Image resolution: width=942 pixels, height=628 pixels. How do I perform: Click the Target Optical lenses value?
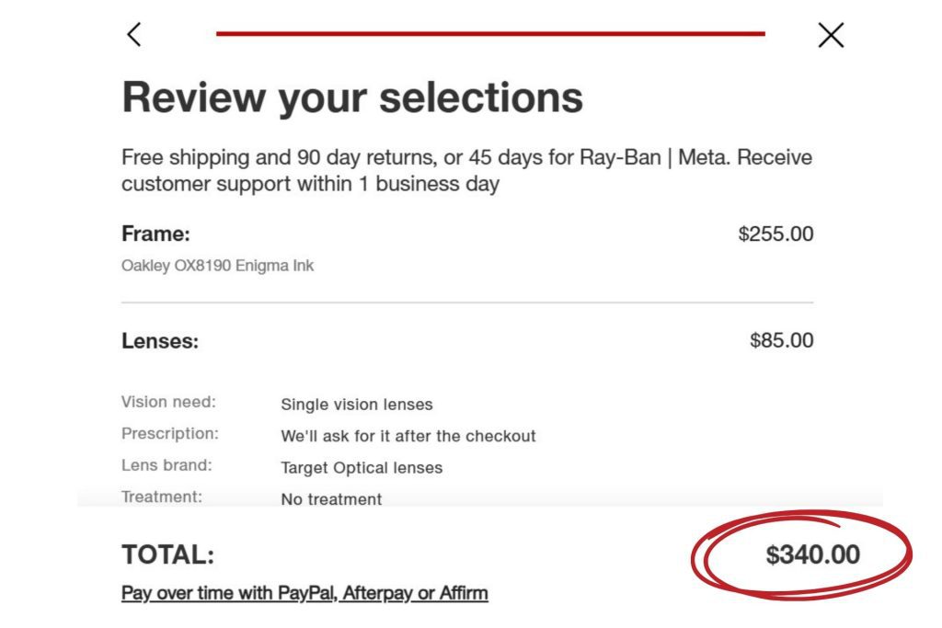point(362,468)
